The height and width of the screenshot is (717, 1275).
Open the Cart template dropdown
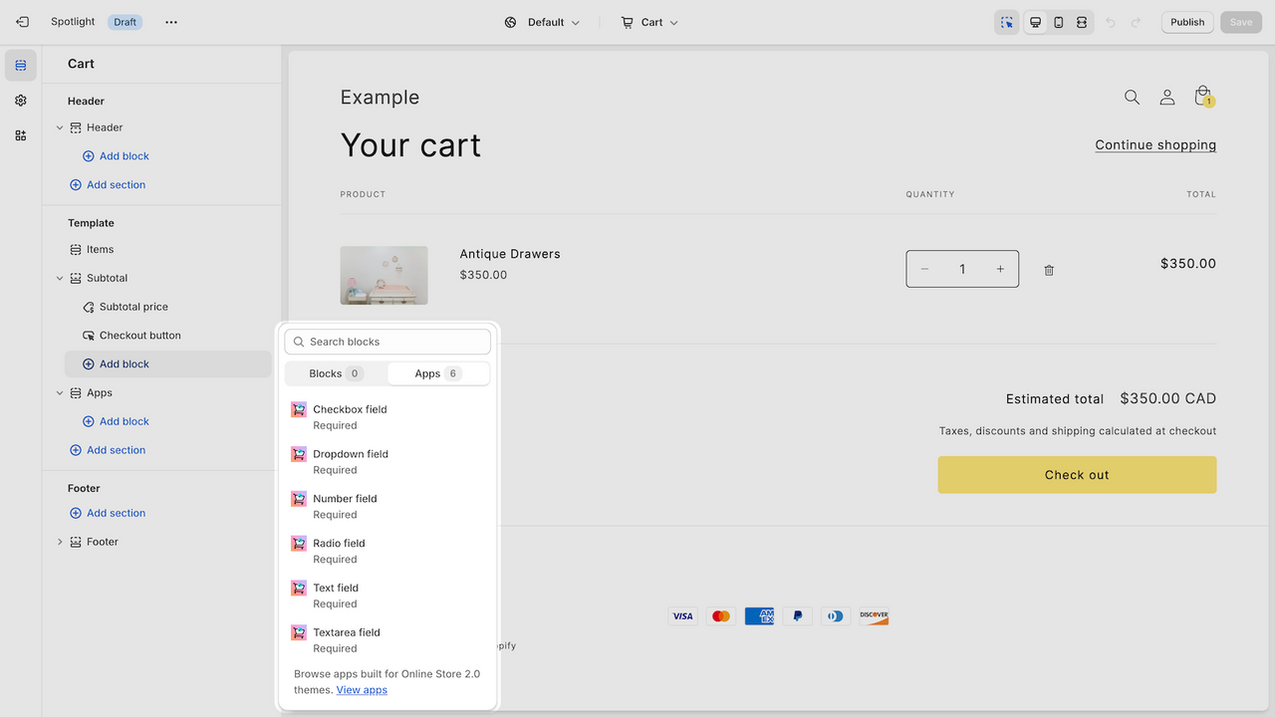[649, 22]
